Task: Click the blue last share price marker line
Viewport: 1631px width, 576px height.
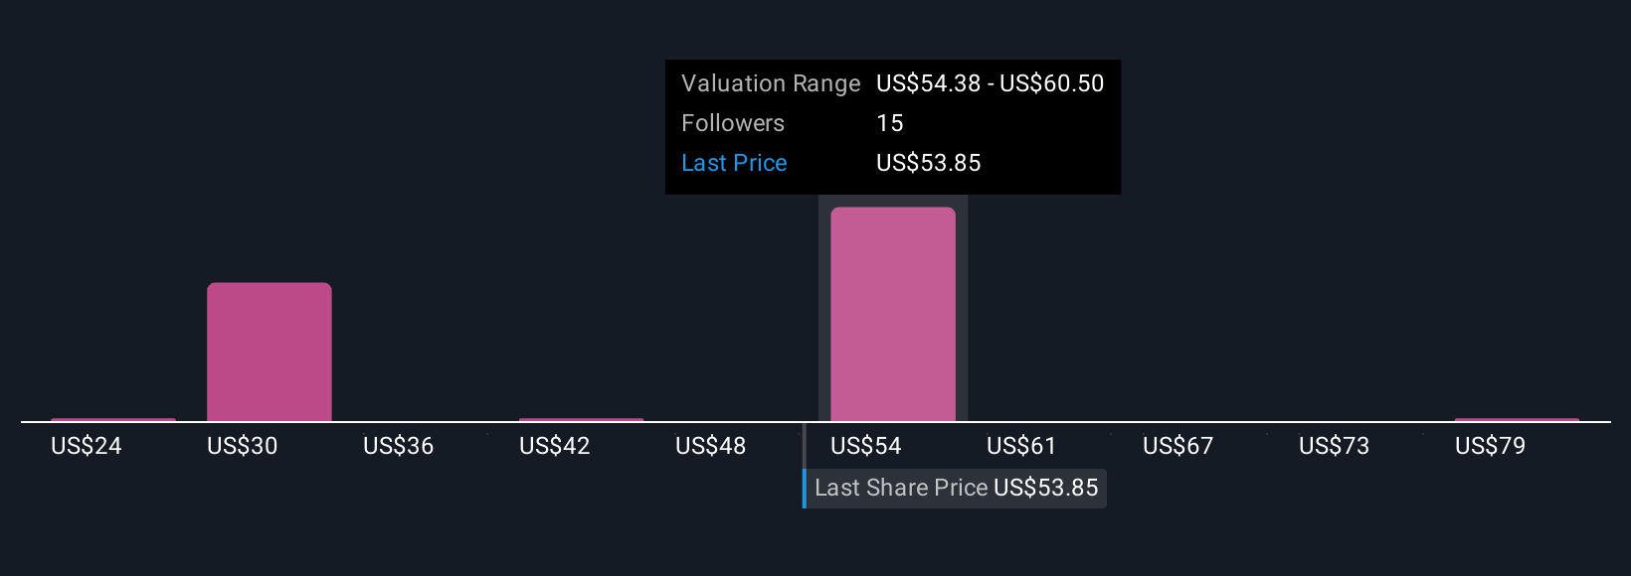Action: click(x=805, y=488)
